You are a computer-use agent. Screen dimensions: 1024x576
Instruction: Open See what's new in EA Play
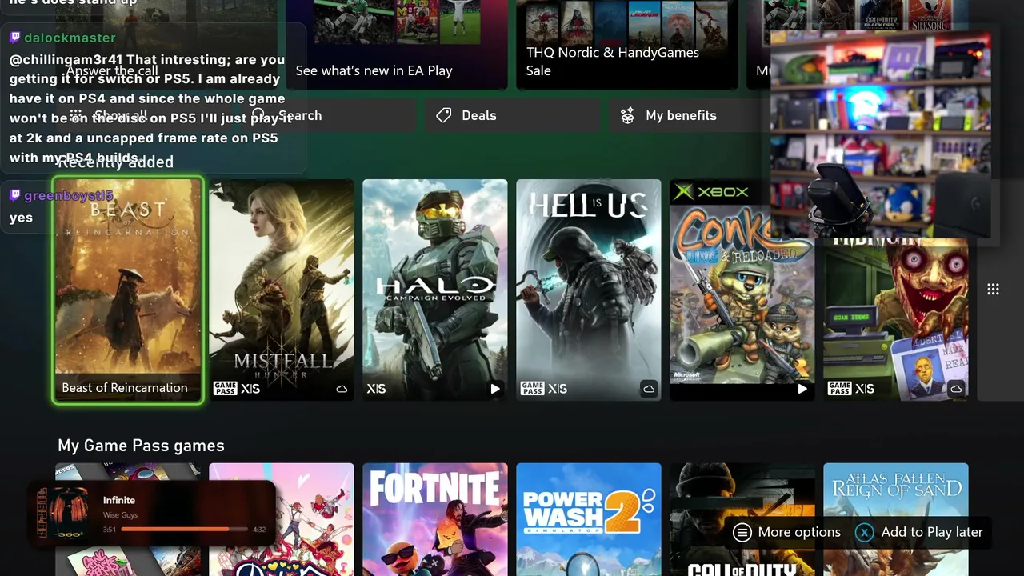click(x=397, y=45)
